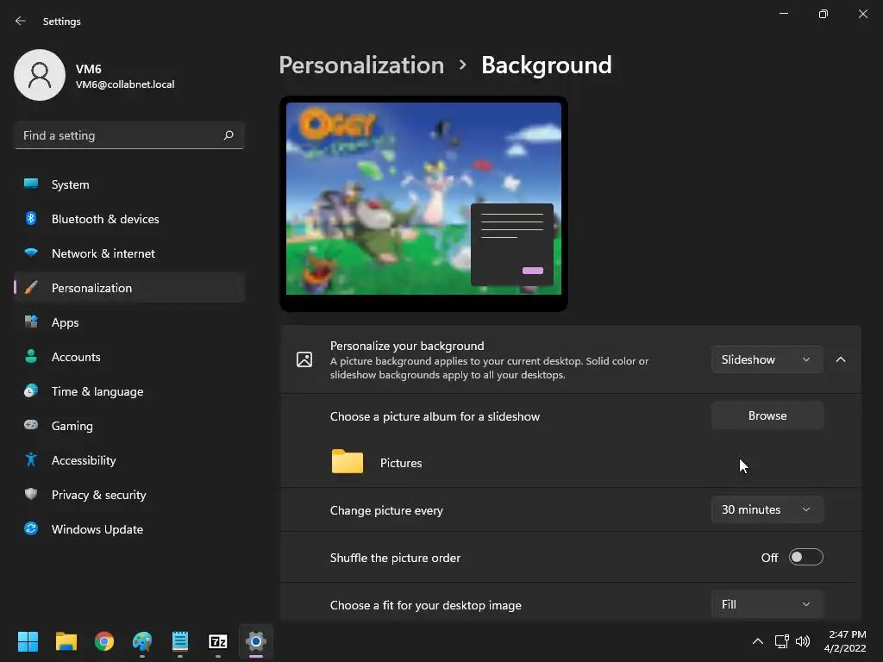Open 7-Zip from the taskbar
Viewport: 883px width, 662px height.
(x=218, y=641)
